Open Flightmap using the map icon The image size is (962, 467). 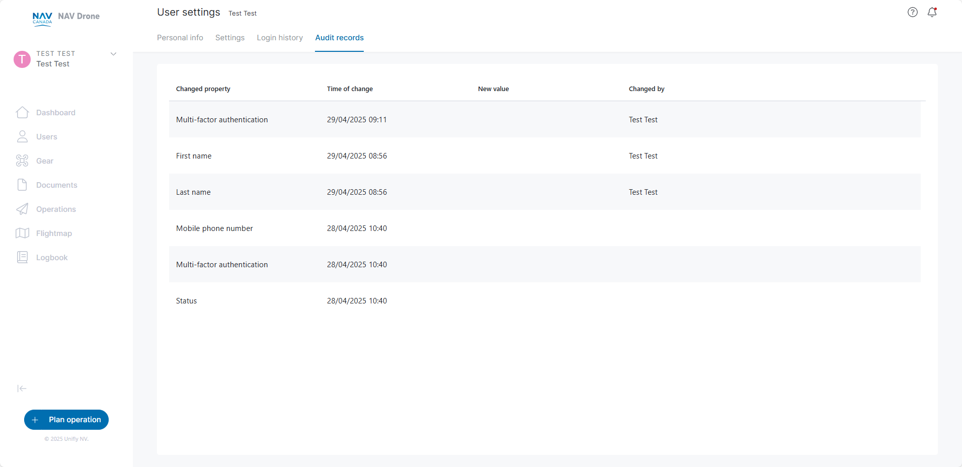(x=22, y=233)
